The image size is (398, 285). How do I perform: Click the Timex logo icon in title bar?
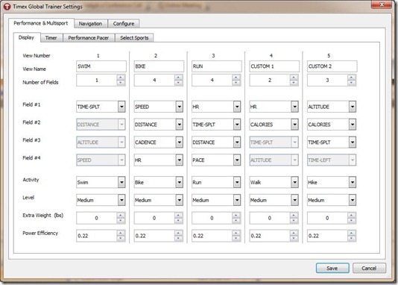pyautogui.click(x=7, y=7)
